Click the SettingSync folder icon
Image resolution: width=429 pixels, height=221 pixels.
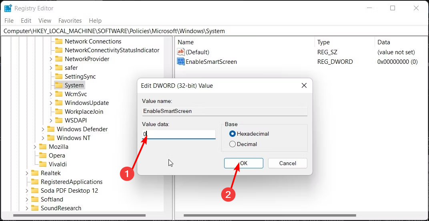(59, 77)
